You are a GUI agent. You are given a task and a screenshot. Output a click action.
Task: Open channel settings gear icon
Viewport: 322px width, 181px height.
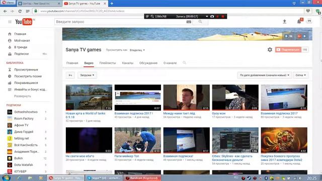270,50
